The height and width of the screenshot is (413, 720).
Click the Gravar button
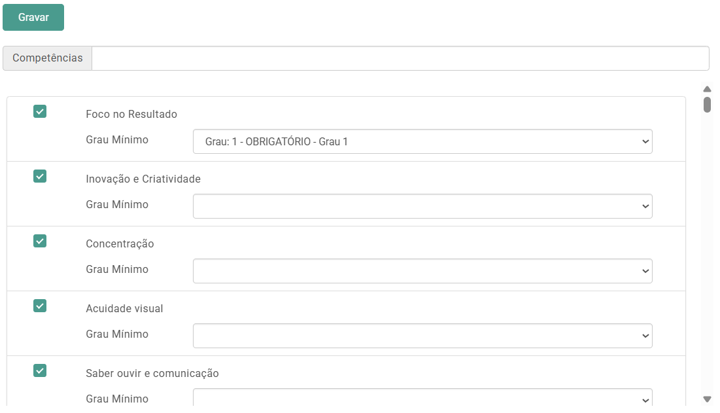click(x=33, y=17)
